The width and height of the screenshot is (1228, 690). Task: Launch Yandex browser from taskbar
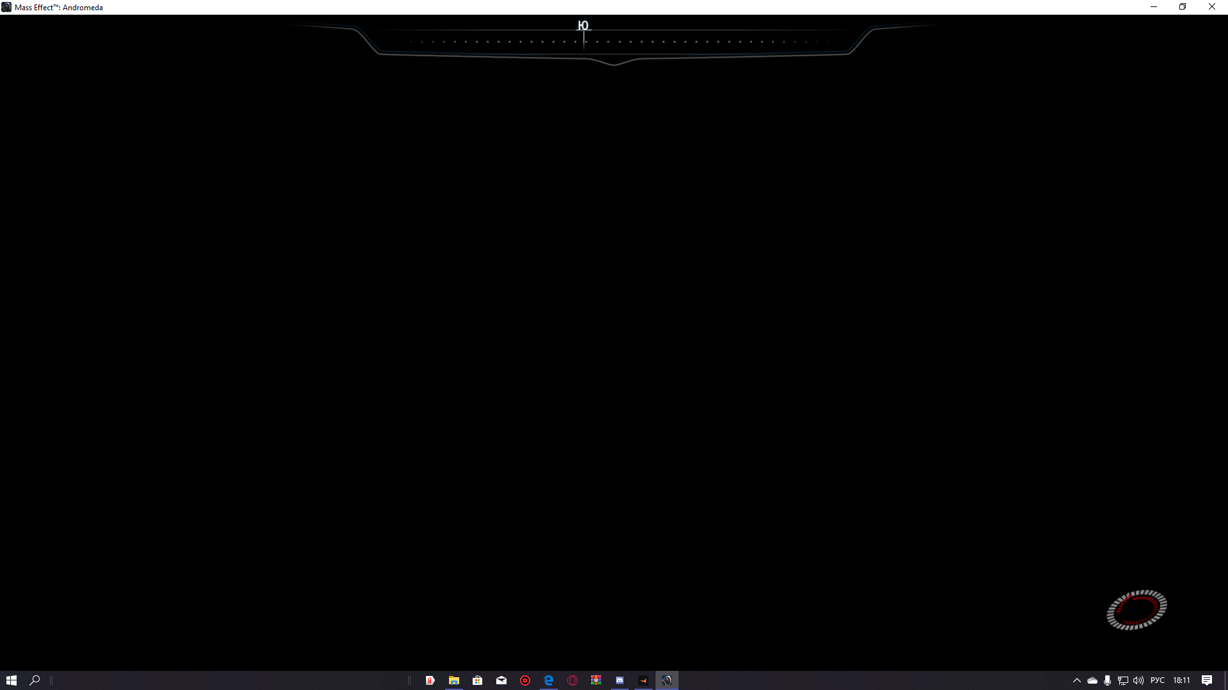tap(430, 680)
